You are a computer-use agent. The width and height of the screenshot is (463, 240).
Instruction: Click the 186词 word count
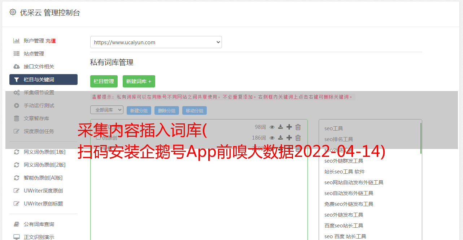point(259,138)
